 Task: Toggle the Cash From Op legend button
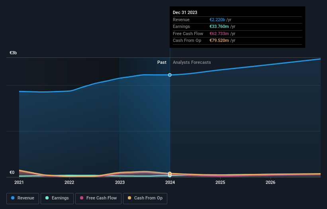click(x=145, y=198)
